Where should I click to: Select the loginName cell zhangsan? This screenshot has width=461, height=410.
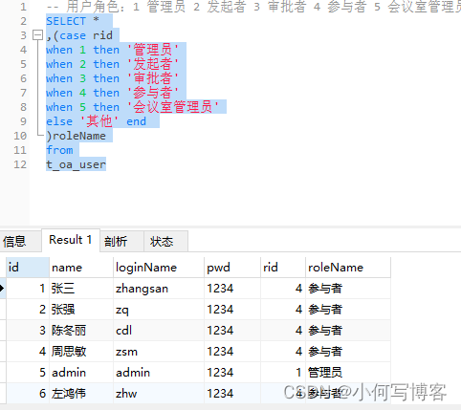(159, 289)
